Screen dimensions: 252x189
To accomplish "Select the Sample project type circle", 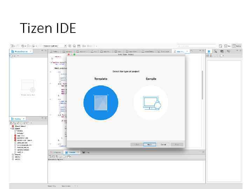I will click(151, 103).
